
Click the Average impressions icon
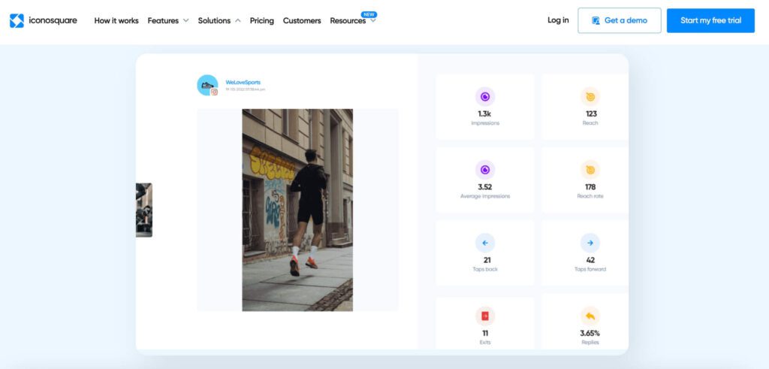coord(485,169)
